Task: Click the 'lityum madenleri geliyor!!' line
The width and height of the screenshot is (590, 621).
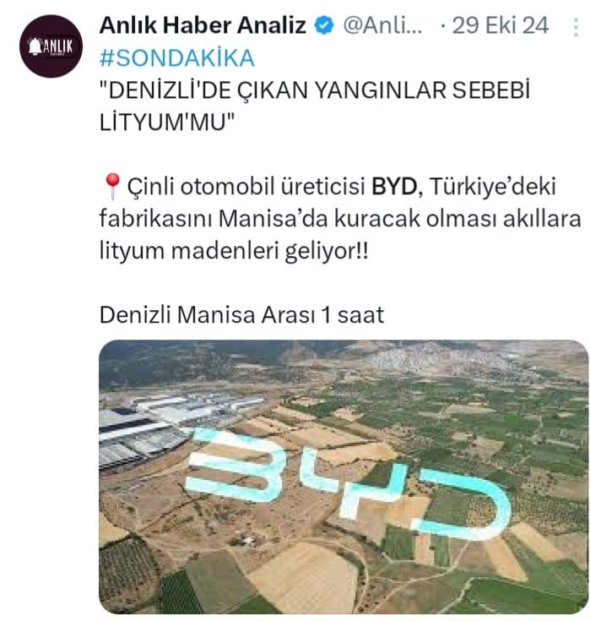Action: coord(234,251)
